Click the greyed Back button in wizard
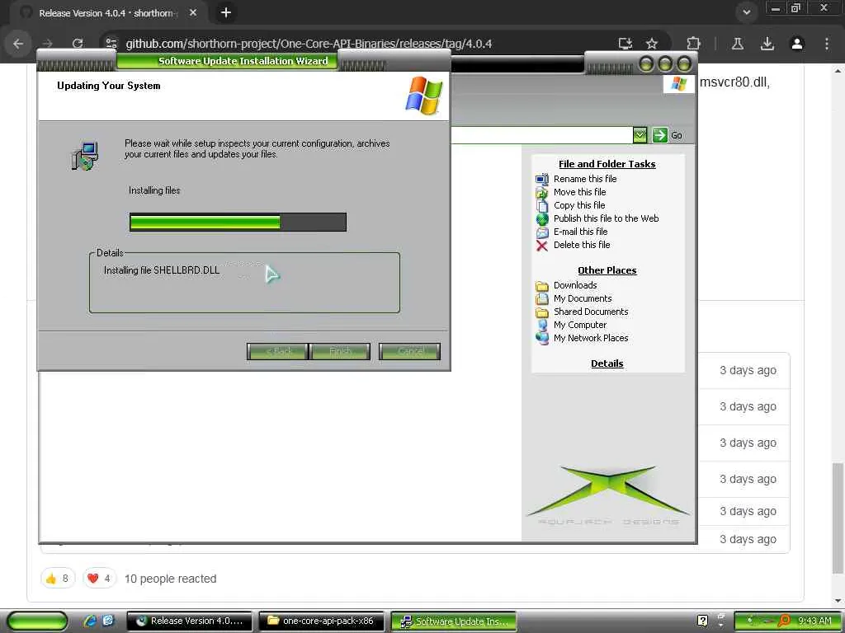Viewport: 845px width, 633px height. point(277,351)
